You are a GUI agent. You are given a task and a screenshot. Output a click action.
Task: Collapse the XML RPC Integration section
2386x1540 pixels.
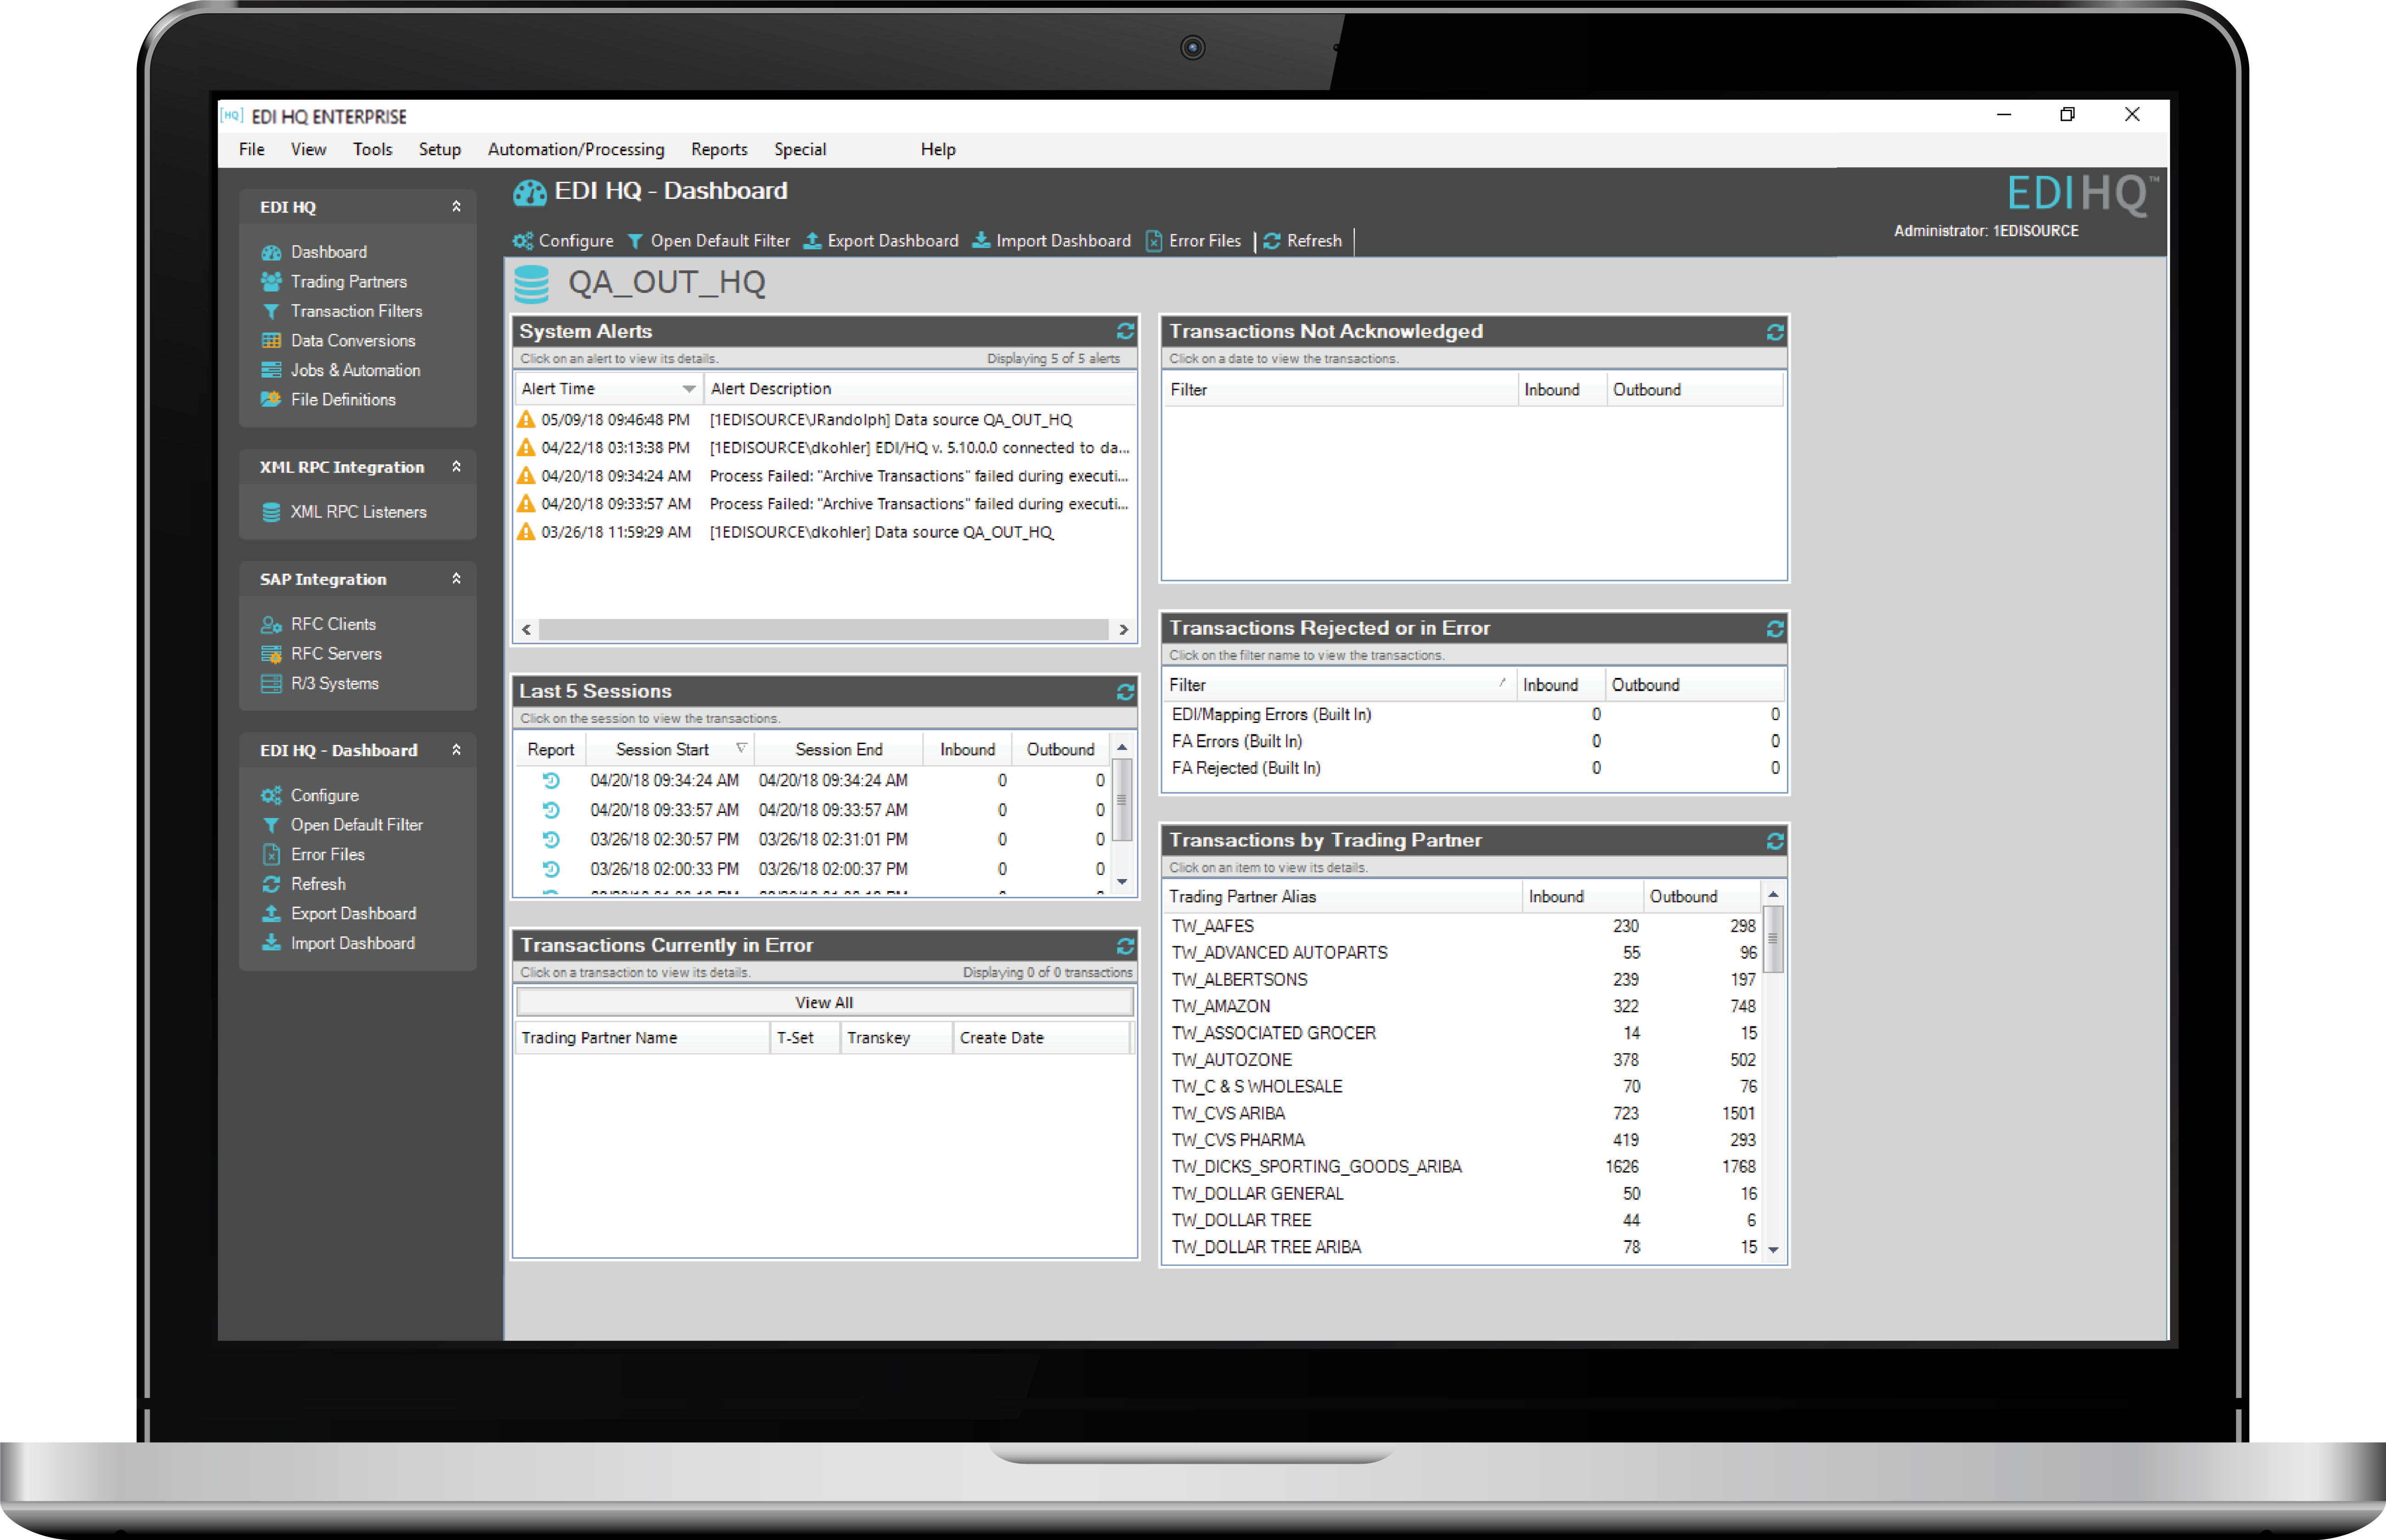[456, 467]
